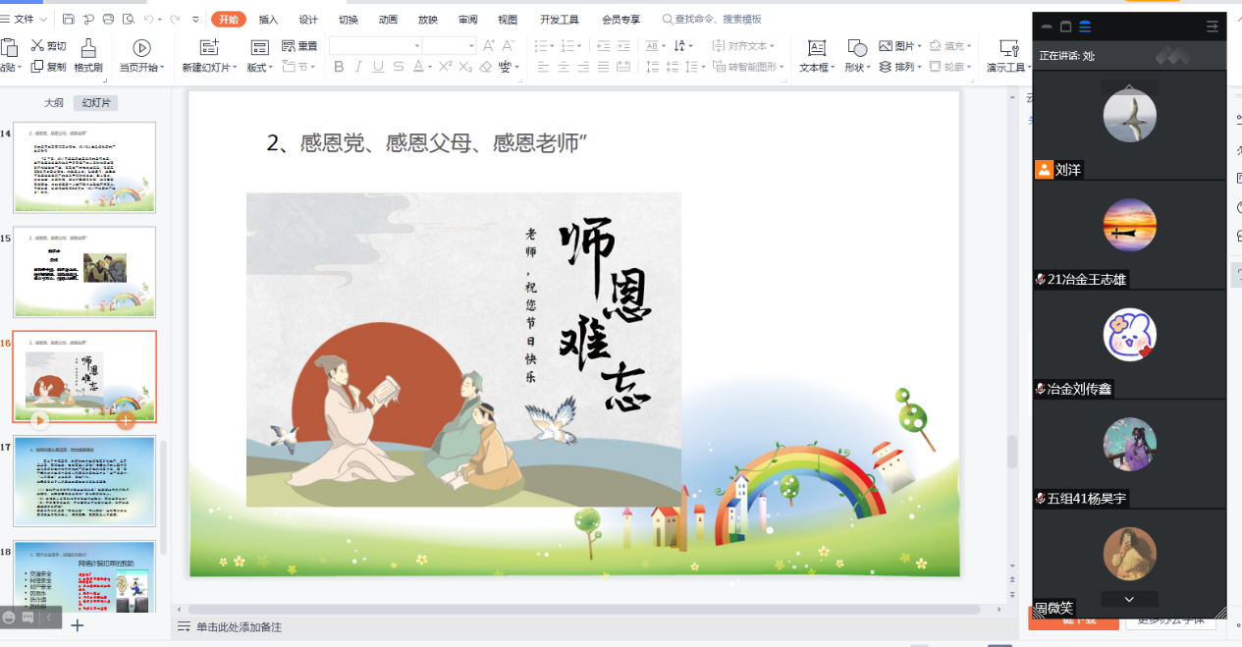The width and height of the screenshot is (1242, 647).
Task: Click the Reset (重置) slide button
Action: 299,46
